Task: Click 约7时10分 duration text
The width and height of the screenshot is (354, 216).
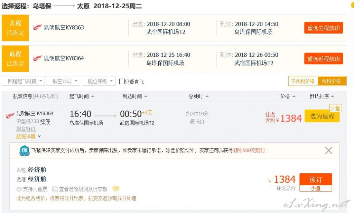Action: (x=197, y=114)
